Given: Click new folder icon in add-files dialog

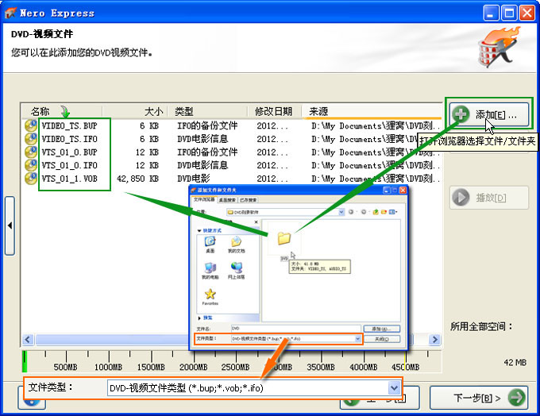Looking at the screenshot, I should pos(384,212).
